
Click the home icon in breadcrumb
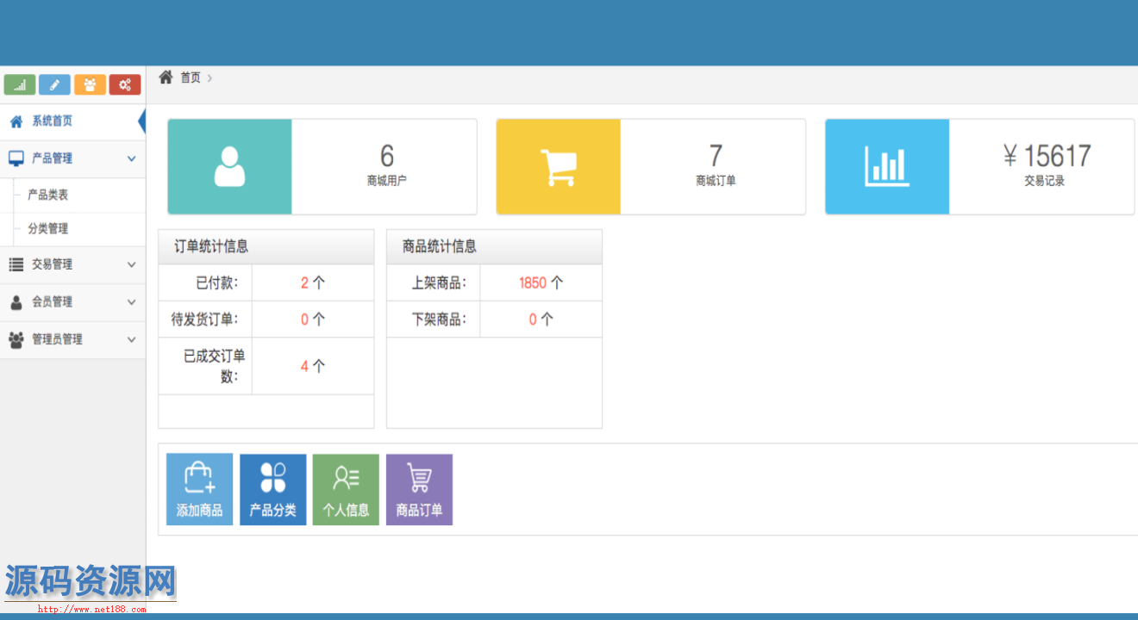point(166,77)
